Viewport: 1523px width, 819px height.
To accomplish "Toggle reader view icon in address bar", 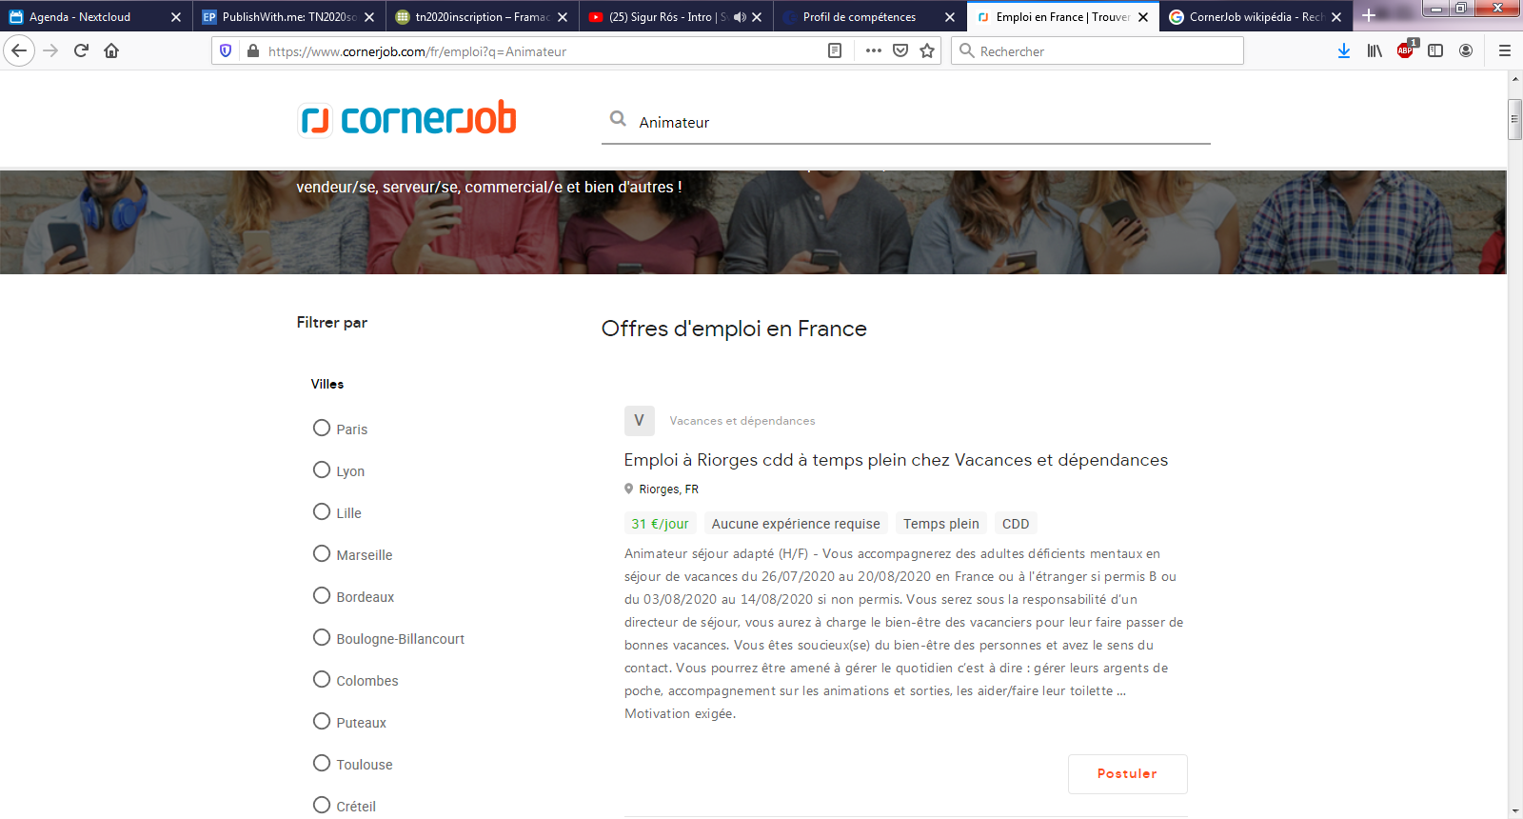I will [x=835, y=51].
